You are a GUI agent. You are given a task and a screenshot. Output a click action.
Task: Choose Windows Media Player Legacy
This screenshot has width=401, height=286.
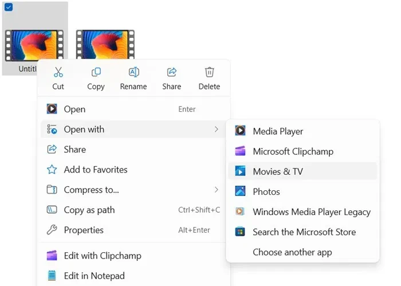302,211
